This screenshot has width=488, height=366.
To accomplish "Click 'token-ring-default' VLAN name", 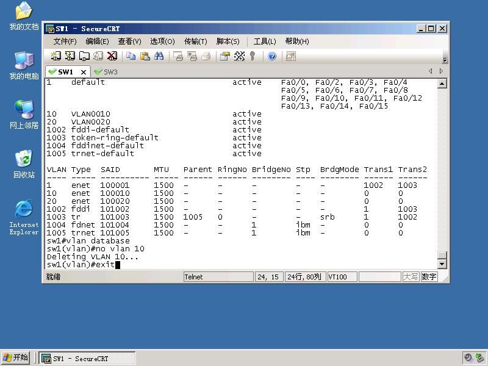I will 115,138.
